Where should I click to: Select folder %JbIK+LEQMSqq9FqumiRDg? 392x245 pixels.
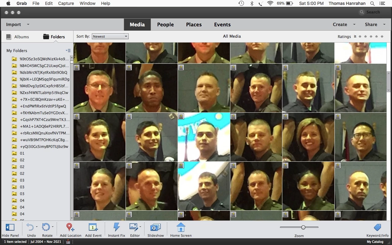tap(44, 79)
